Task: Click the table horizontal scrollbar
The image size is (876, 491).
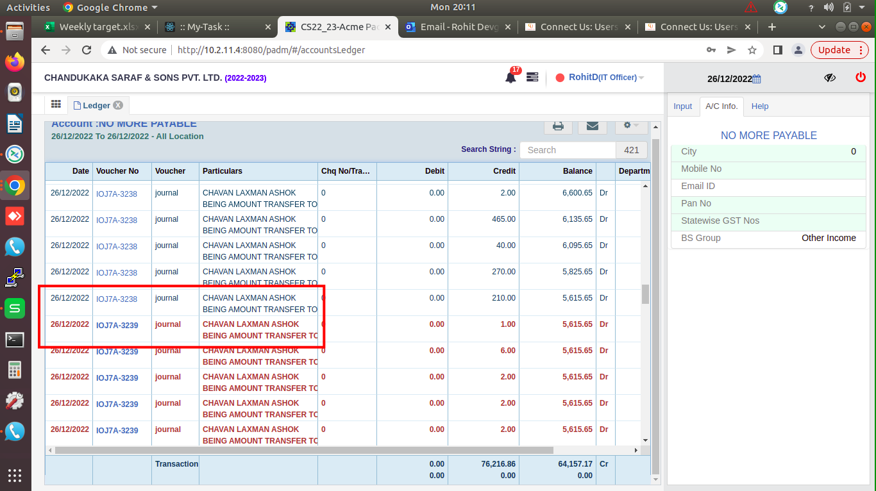Action: coord(304,451)
